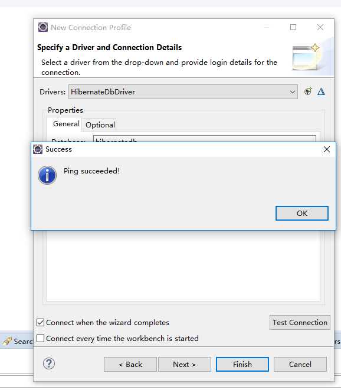The height and width of the screenshot is (390, 341).
Task: Maximize the New Connection Profile window
Action: point(293,27)
